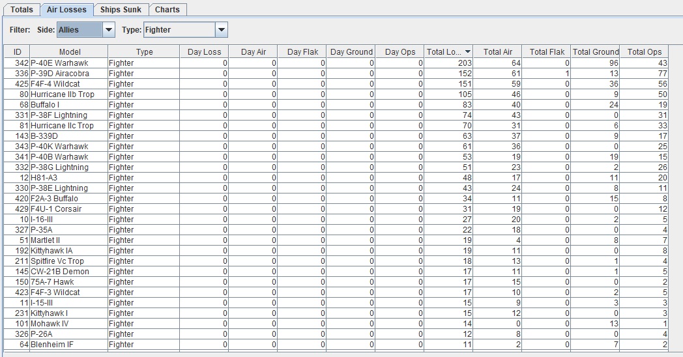The image size is (683, 357).
Task: Select the Mohawk IV row
Action: coord(336,324)
